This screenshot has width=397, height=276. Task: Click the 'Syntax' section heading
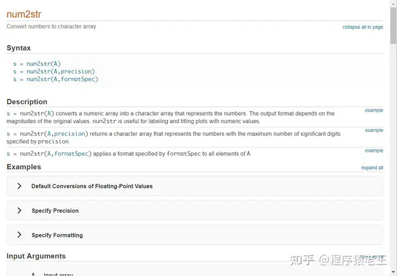point(19,48)
